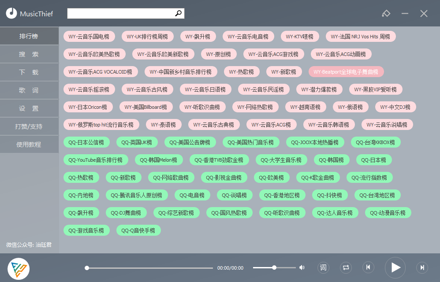The height and width of the screenshot is (282, 440).
Task: Open the QQ-腾讯音乐人原创榜 chart
Action: click(x=137, y=195)
